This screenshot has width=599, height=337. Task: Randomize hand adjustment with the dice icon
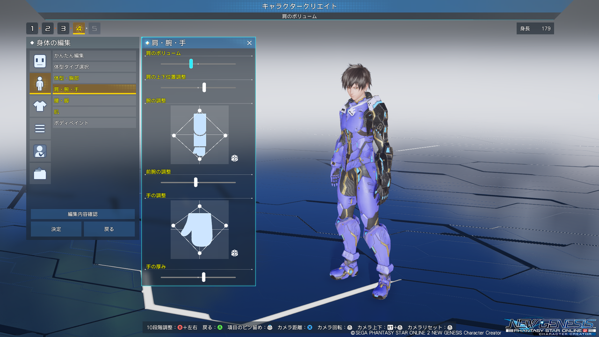tap(234, 253)
